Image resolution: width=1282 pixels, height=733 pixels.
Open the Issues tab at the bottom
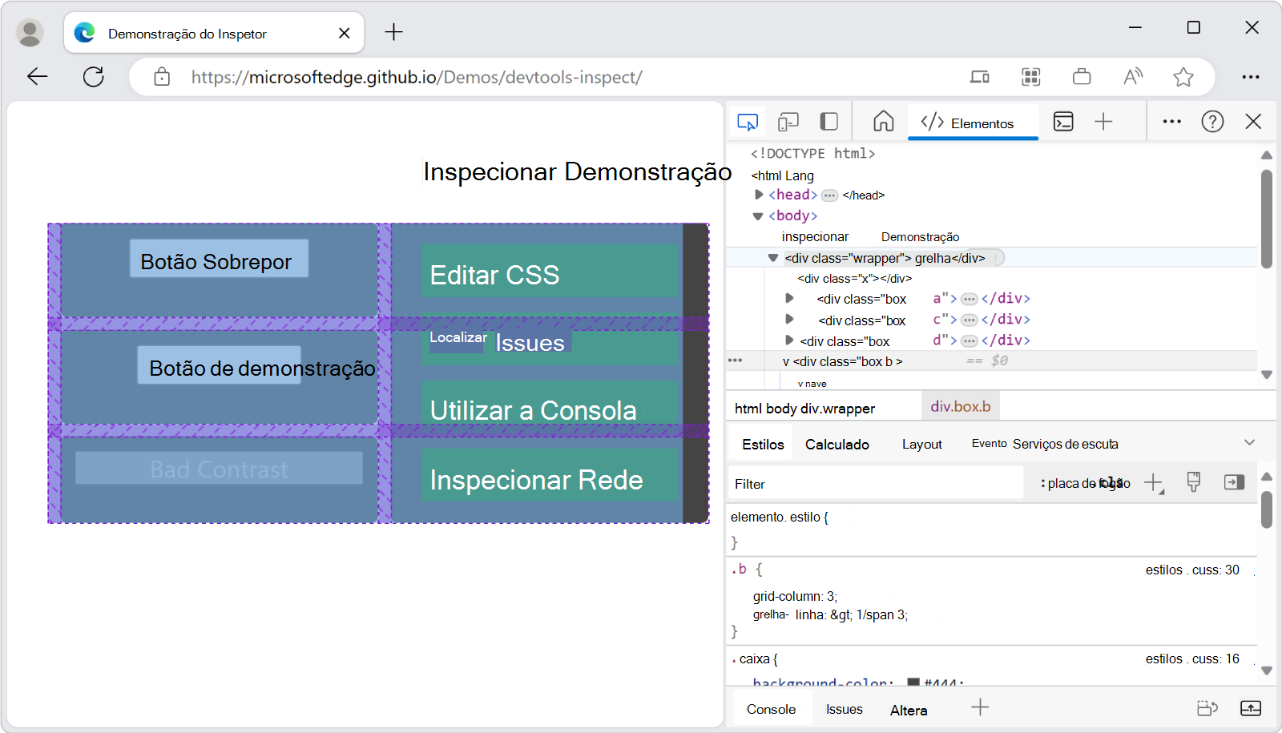(844, 709)
